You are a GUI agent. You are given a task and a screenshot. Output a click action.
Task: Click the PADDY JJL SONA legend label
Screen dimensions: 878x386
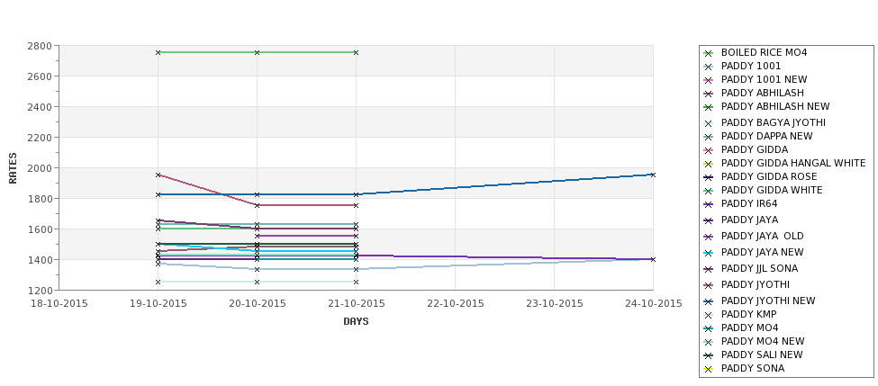(759, 268)
